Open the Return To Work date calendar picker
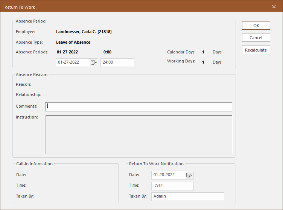283x210 pixels. tap(189, 175)
